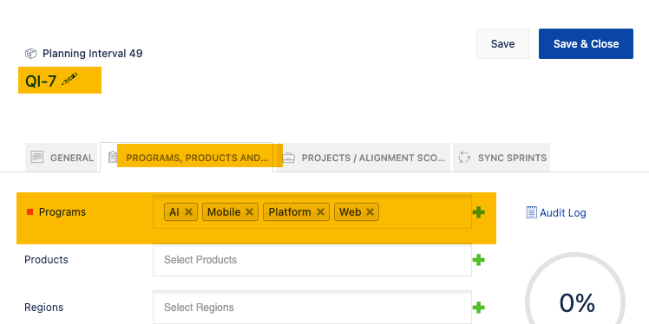The width and height of the screenshot is (649, 324).
Task: Open the Select Products dropdown
Action: click(312, 260)
